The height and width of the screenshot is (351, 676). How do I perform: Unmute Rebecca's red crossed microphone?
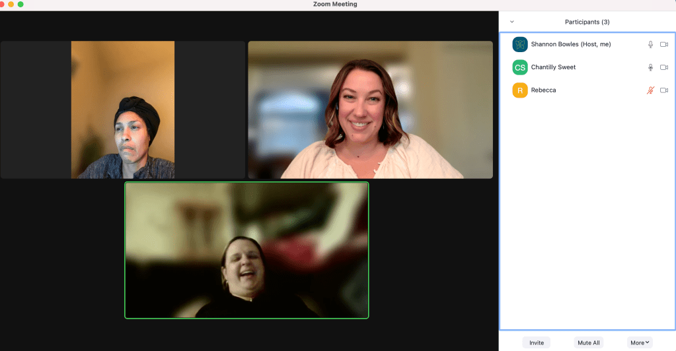click(x=650, y=90)
